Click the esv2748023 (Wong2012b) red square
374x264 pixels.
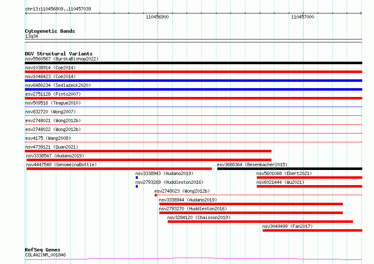pyautogui.click(x=156, y=195)
